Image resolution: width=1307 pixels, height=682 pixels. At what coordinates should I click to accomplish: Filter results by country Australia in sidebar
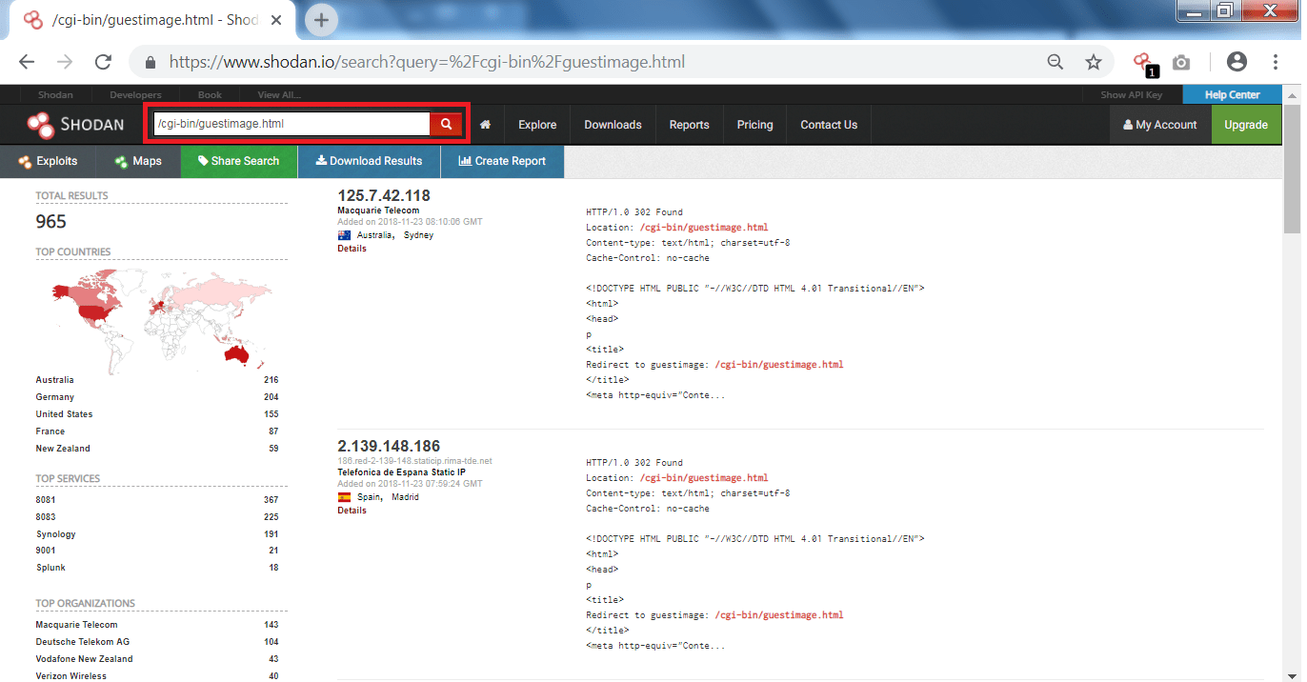click(54, 380)
